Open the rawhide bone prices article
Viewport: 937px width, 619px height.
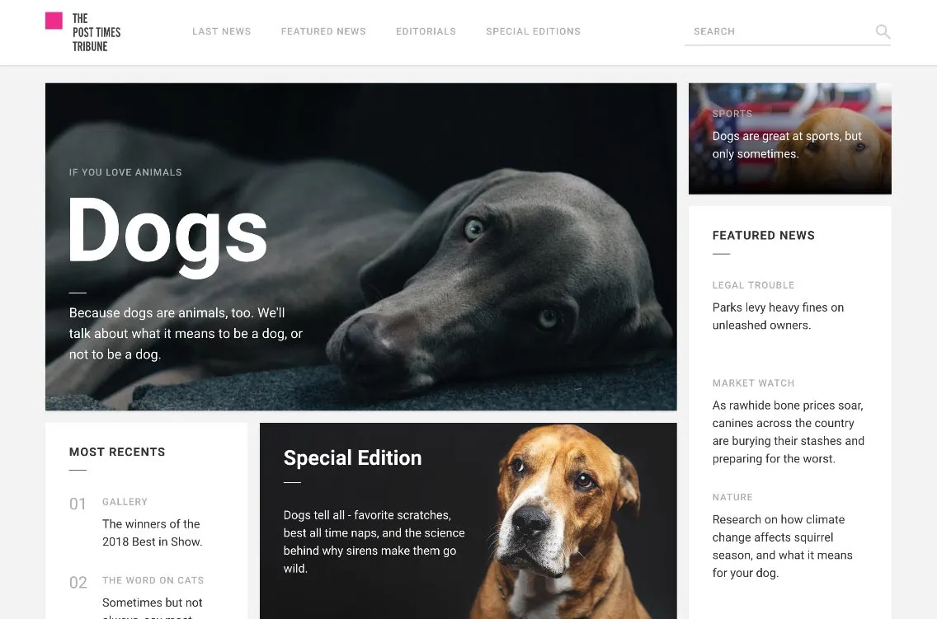[789, 432]
